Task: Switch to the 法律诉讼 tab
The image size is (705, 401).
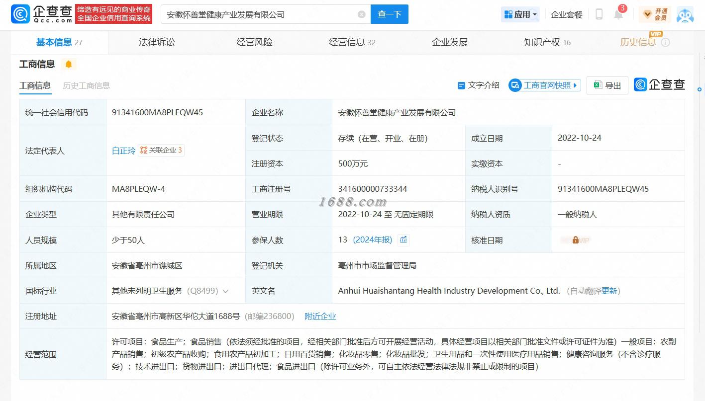Action: 157,42
